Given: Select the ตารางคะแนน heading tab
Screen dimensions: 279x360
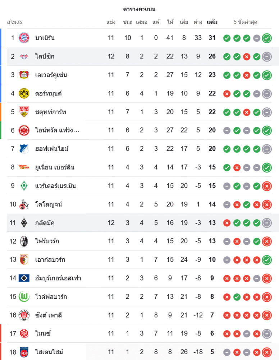Looking at the screenshot, I should pos(139,9).
